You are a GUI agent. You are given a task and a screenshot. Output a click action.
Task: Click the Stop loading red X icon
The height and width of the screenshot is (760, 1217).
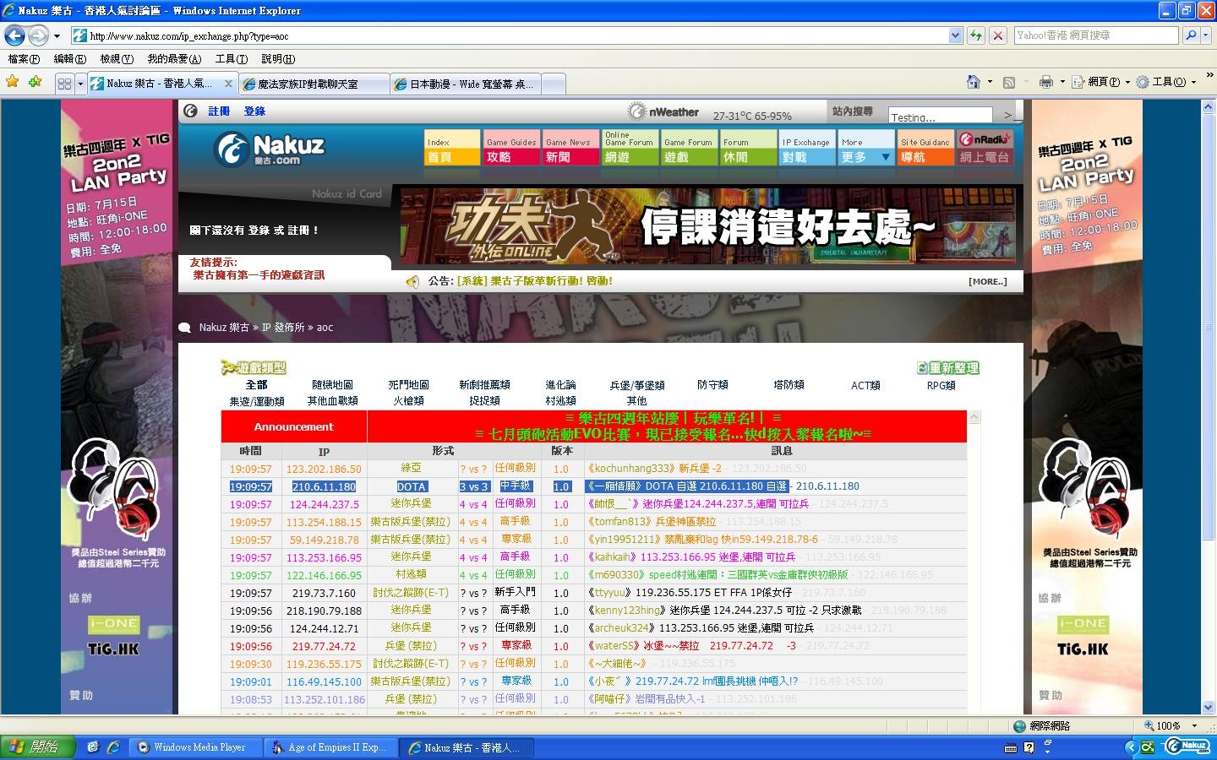998,35
